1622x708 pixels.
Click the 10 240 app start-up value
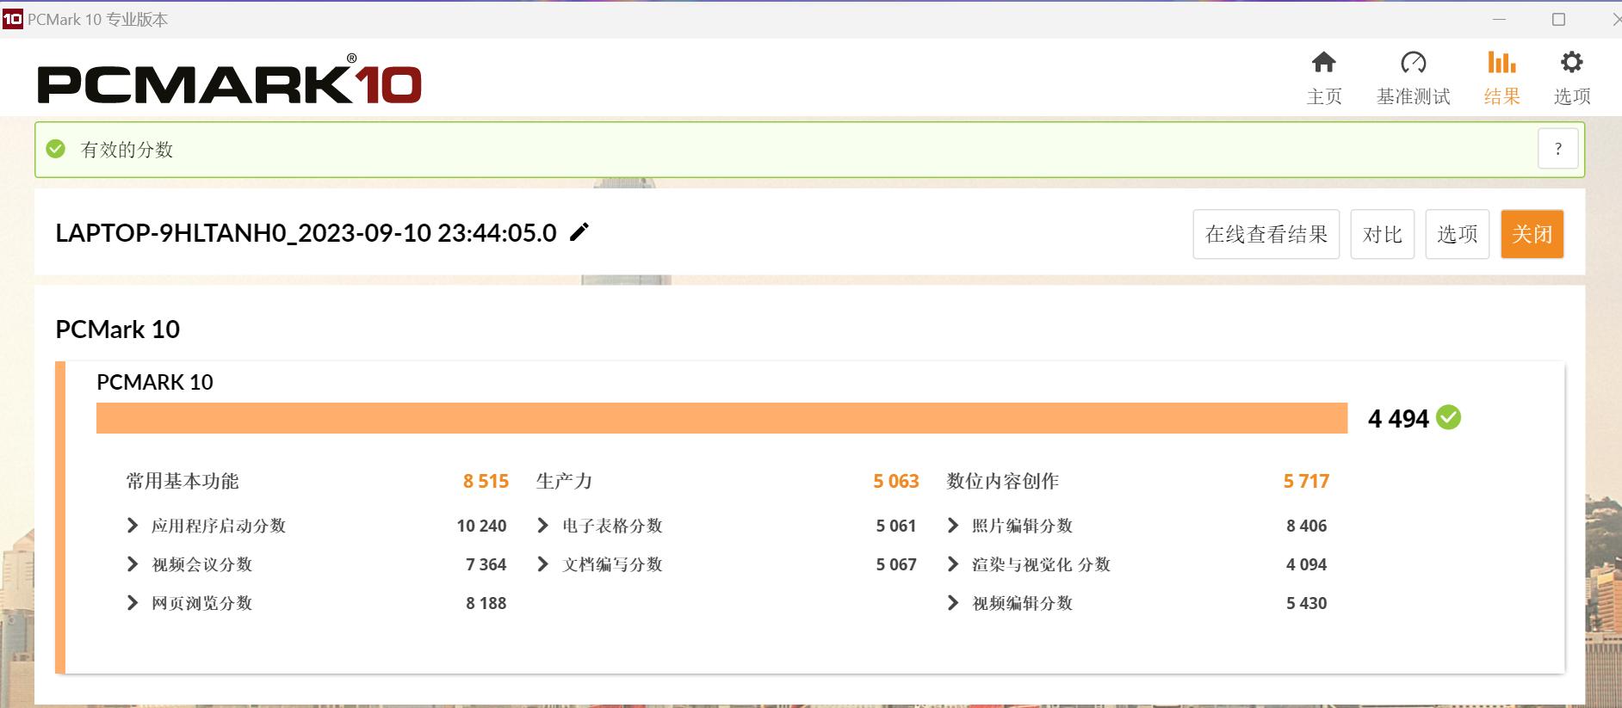[481, 526]
